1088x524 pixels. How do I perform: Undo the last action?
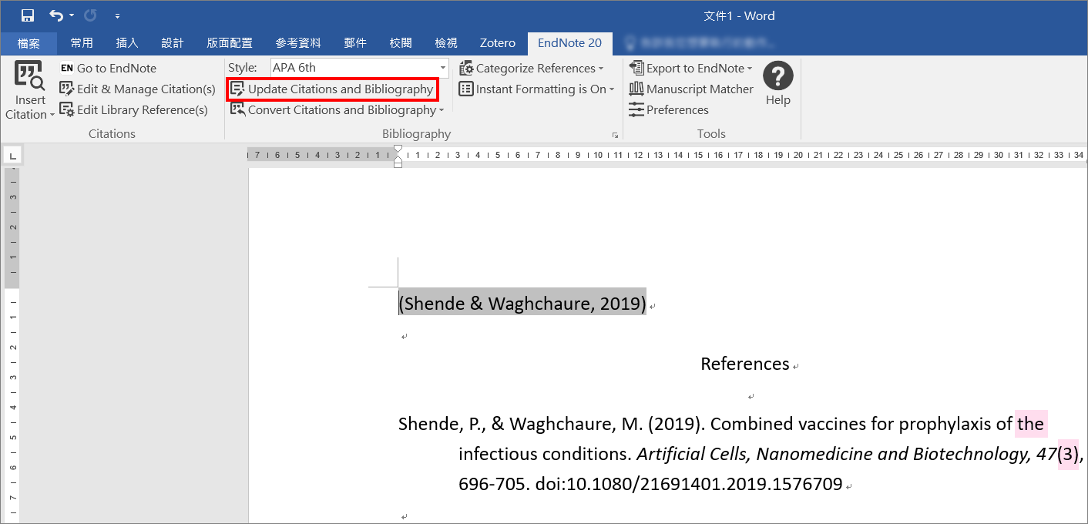coord(55,15)
